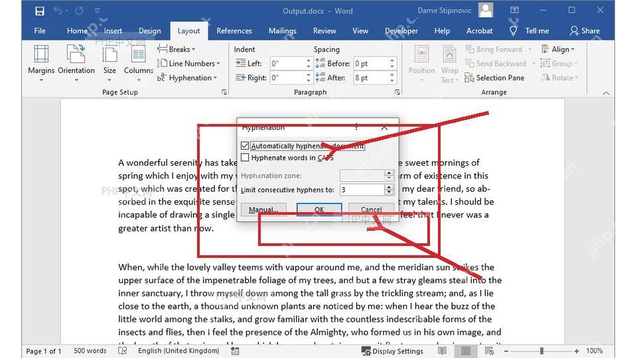
Task: Open Display Settings in status bar
Action: tap(392, 351)
